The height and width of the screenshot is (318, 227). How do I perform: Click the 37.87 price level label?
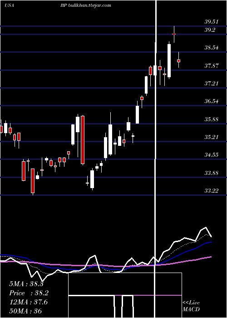[212, 66]
